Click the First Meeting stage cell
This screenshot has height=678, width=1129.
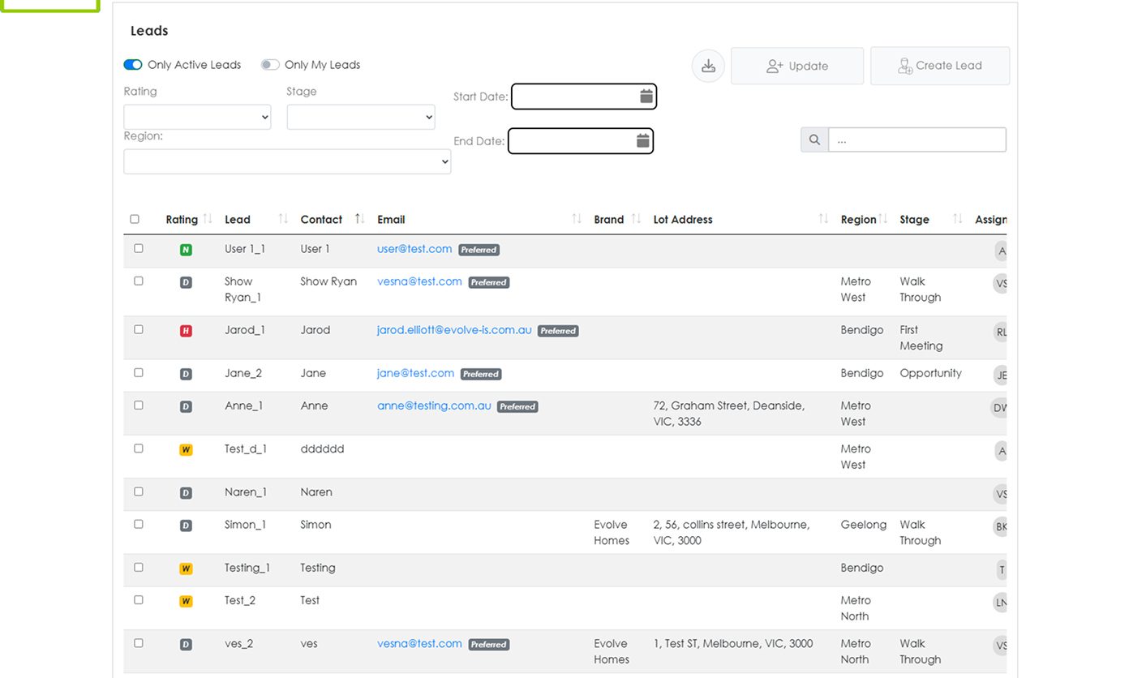(x=921, y=338)
